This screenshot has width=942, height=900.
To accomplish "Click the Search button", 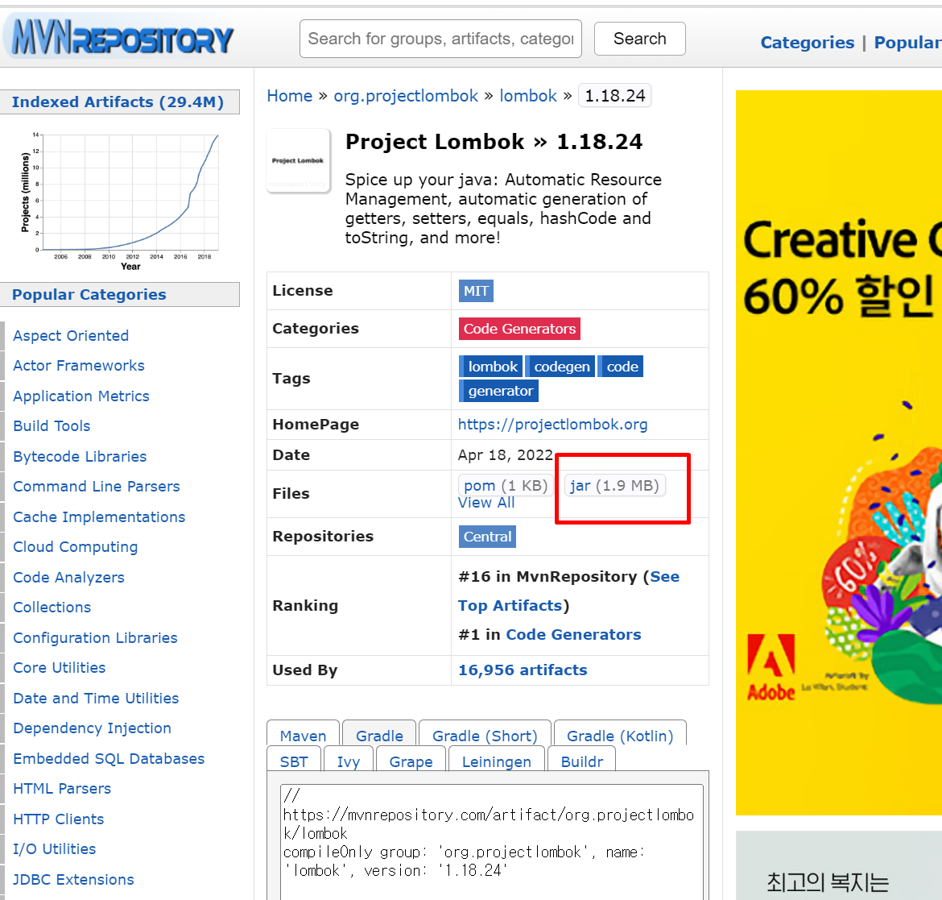I will point(639,39).
